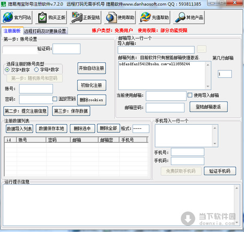The height and width of the screenshot is (232, 244).
Task: Click 删除选中 button
Action: [82, 128]
